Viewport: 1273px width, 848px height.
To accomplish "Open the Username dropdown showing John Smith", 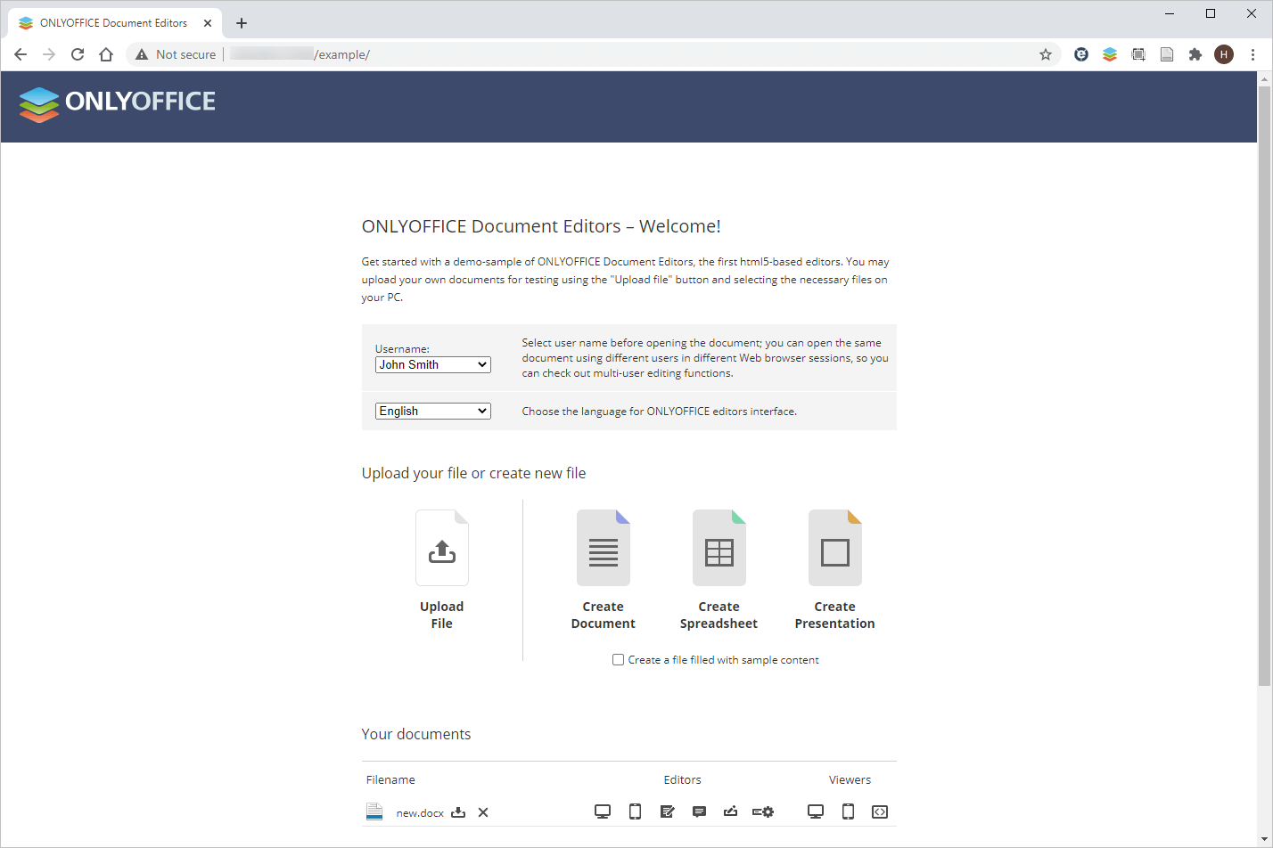I will click(433, 364).
